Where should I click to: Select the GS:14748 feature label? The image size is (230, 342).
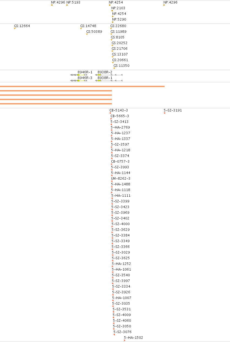click(x=88, y=26)
